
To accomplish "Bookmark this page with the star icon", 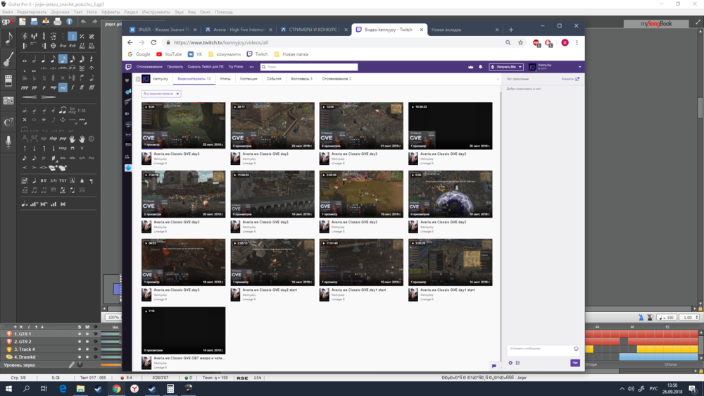I will pyautogui.click(x=520, y=42).
